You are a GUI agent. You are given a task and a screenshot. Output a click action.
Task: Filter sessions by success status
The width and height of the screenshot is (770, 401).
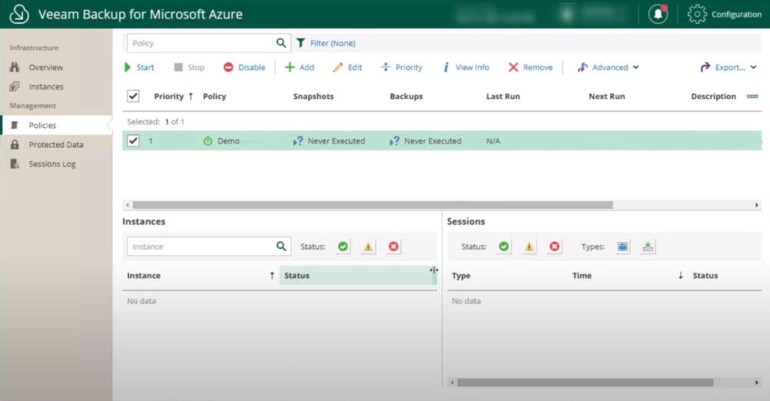coord(504,247)
